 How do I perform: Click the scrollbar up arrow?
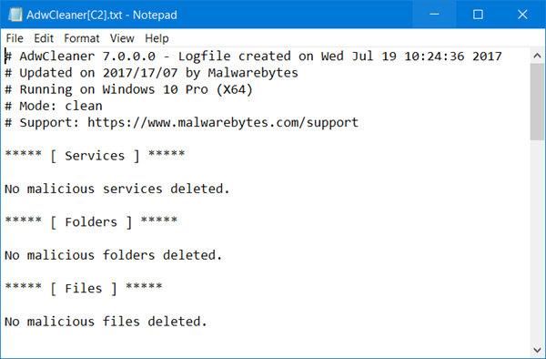[537, 56]
